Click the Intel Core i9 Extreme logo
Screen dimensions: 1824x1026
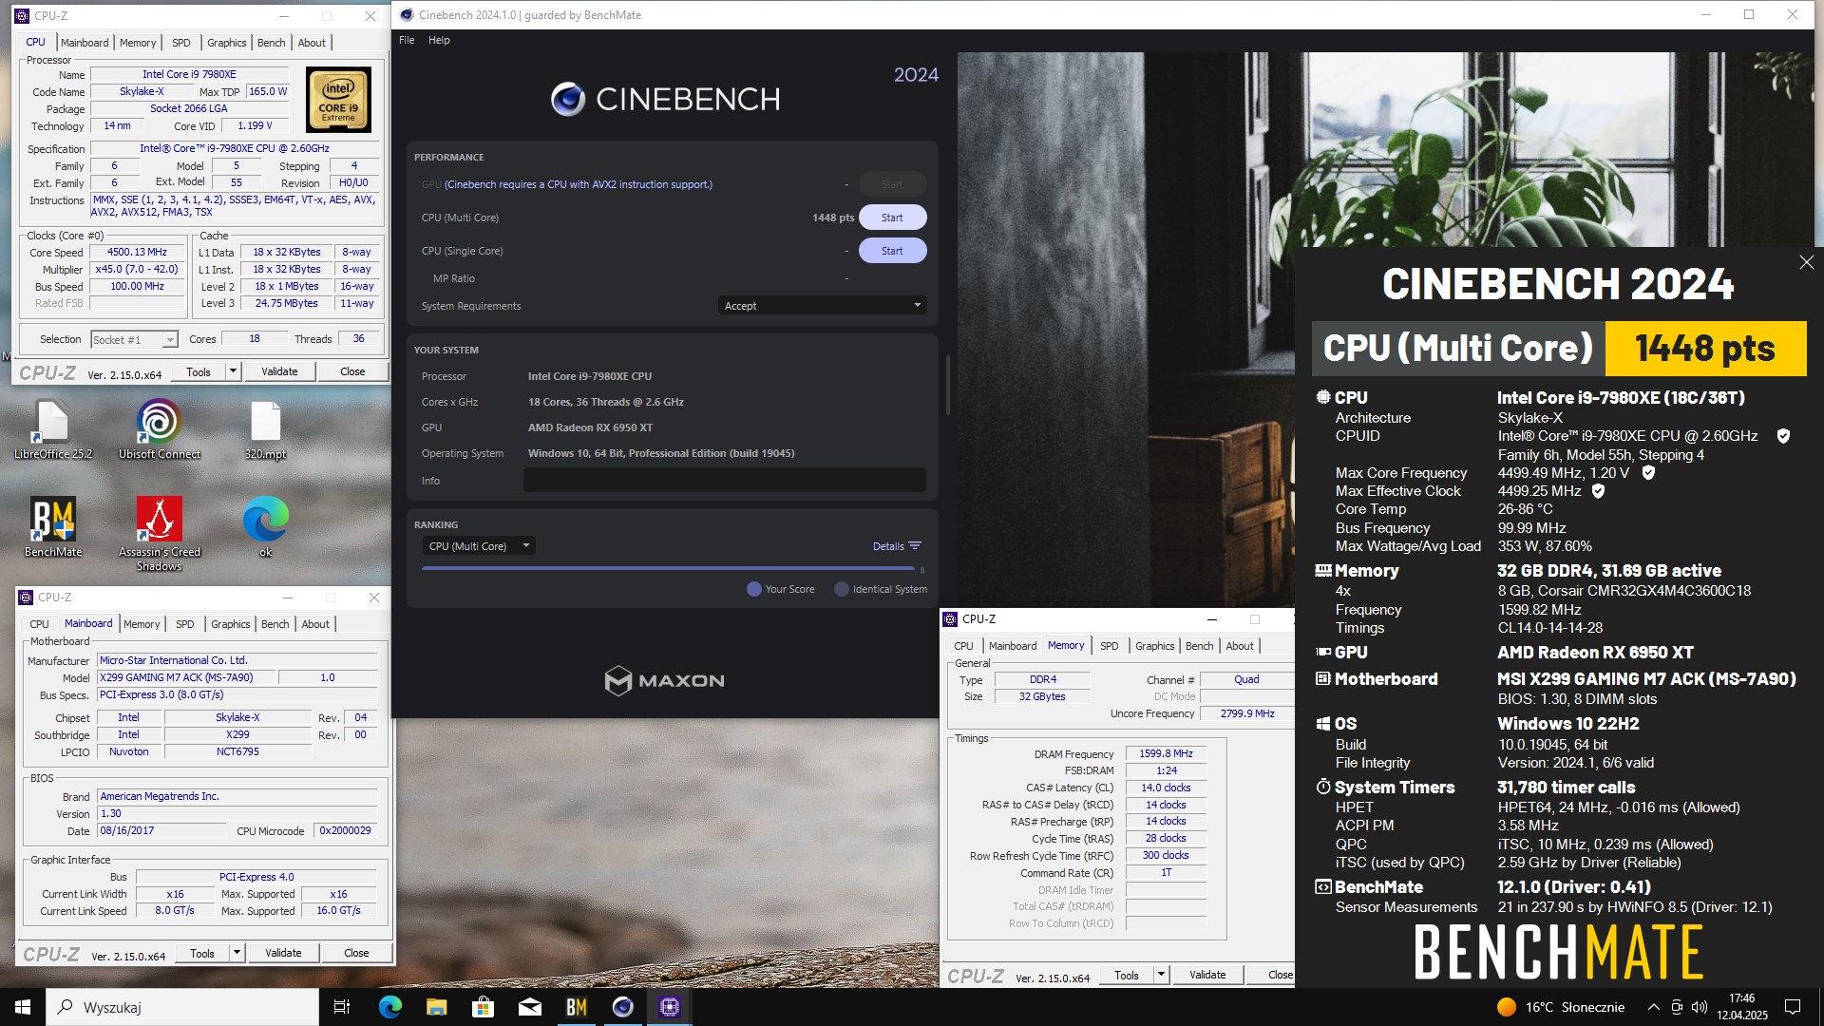[338, 100]
